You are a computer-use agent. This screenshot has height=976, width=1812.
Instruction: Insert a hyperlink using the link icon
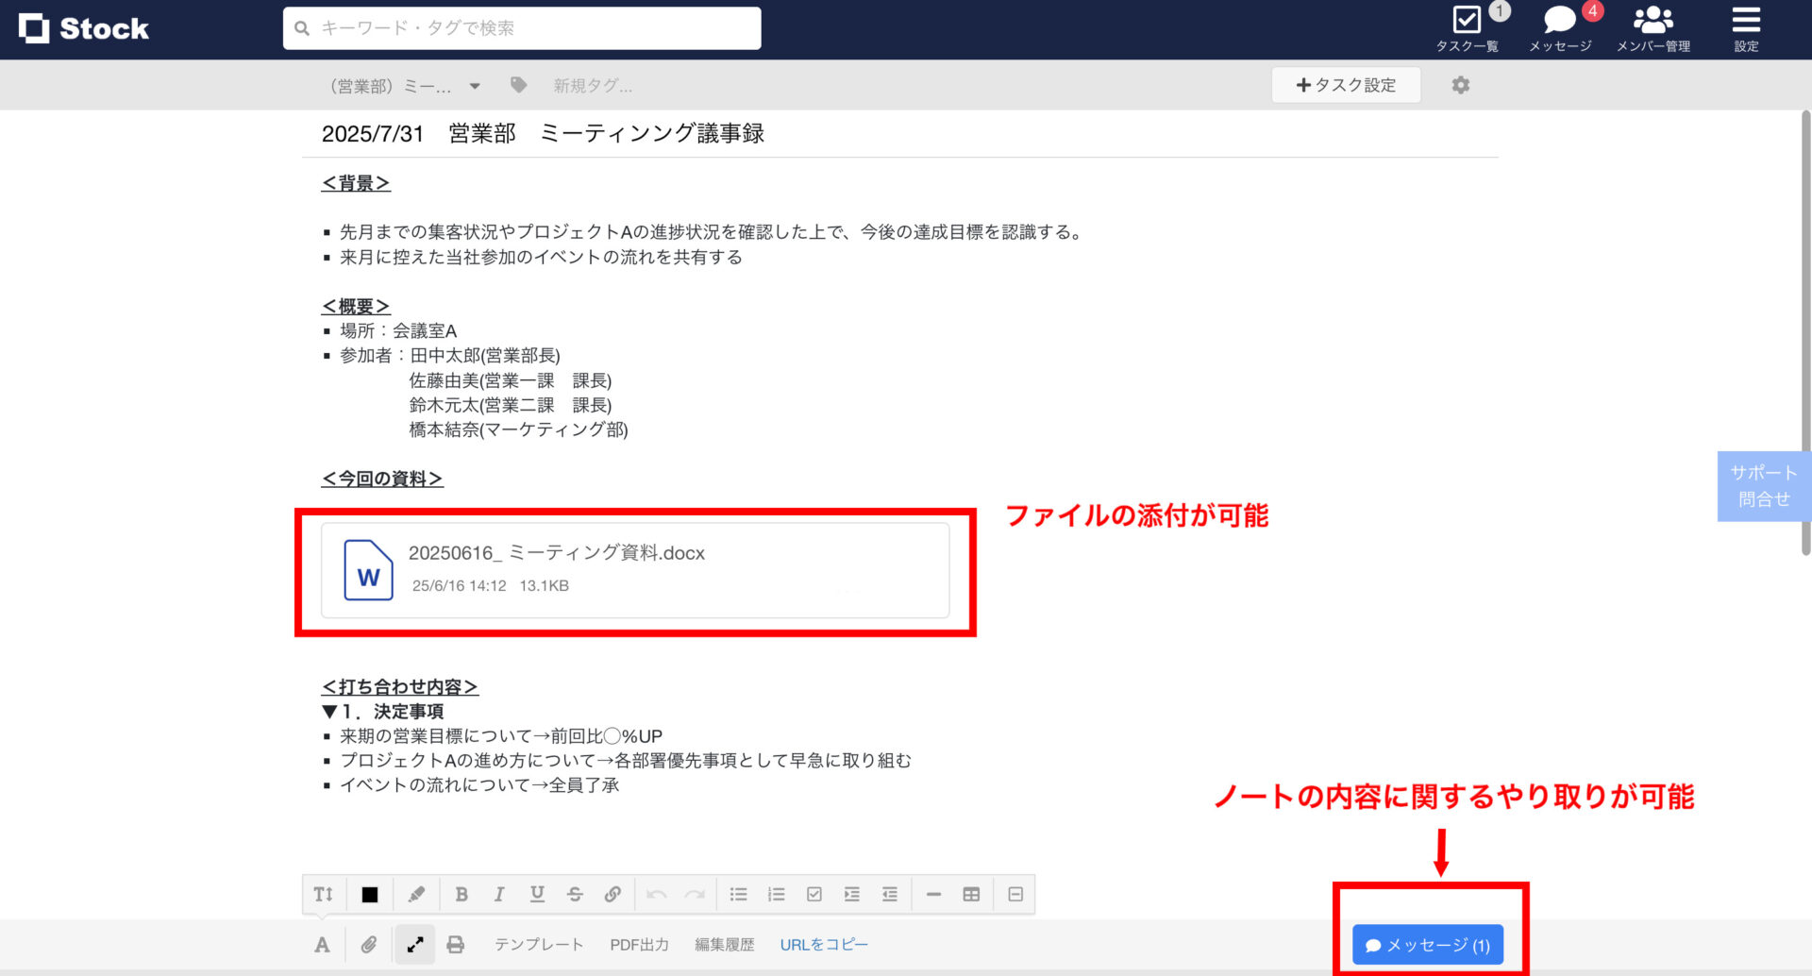tap(612, 893)
